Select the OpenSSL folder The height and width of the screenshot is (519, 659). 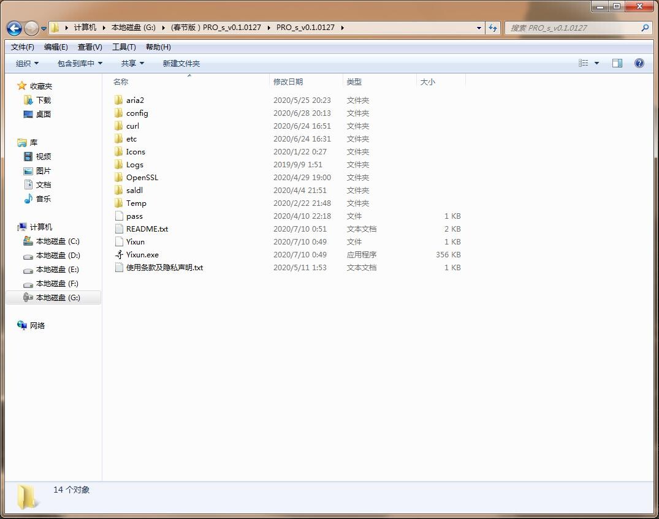(x=142, y=177)
